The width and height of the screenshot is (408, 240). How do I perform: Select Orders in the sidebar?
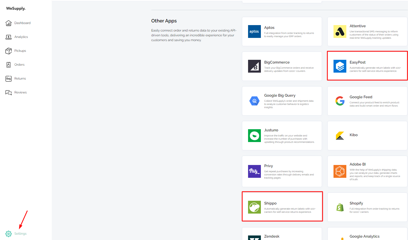[x=19, y=65]
